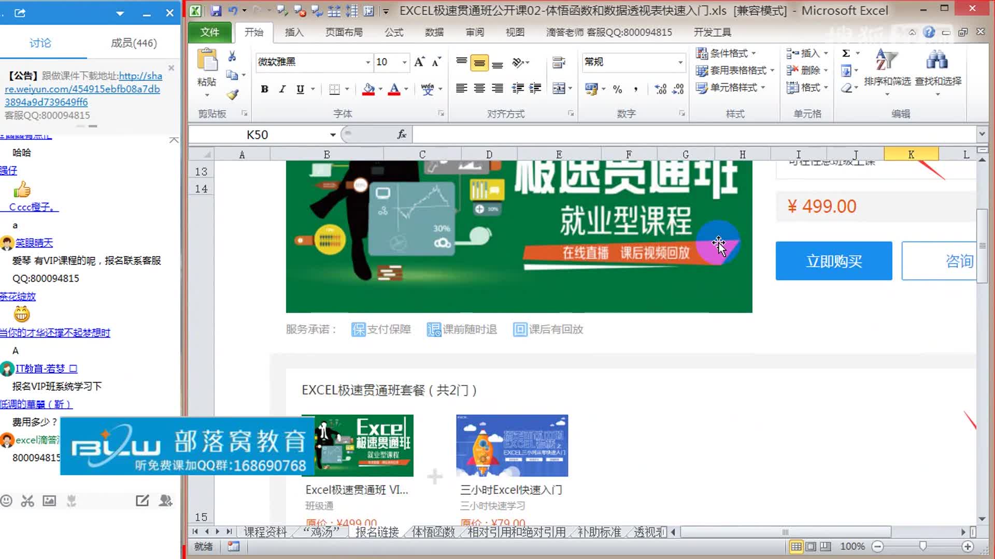The height and width of the screenshot is (559, 995).
Task: Toggle Bold formatting
Action: click(264, 89)
